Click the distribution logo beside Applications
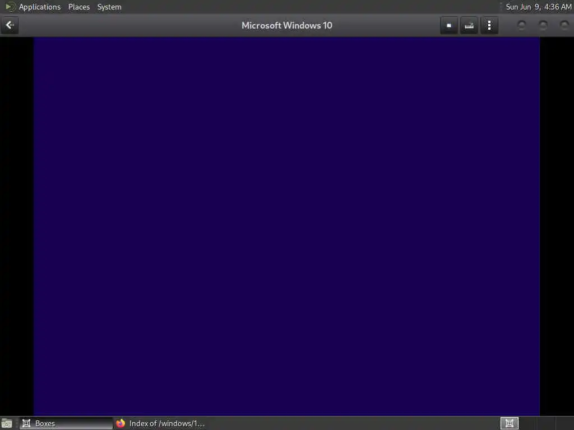 (x=10, y=7)
